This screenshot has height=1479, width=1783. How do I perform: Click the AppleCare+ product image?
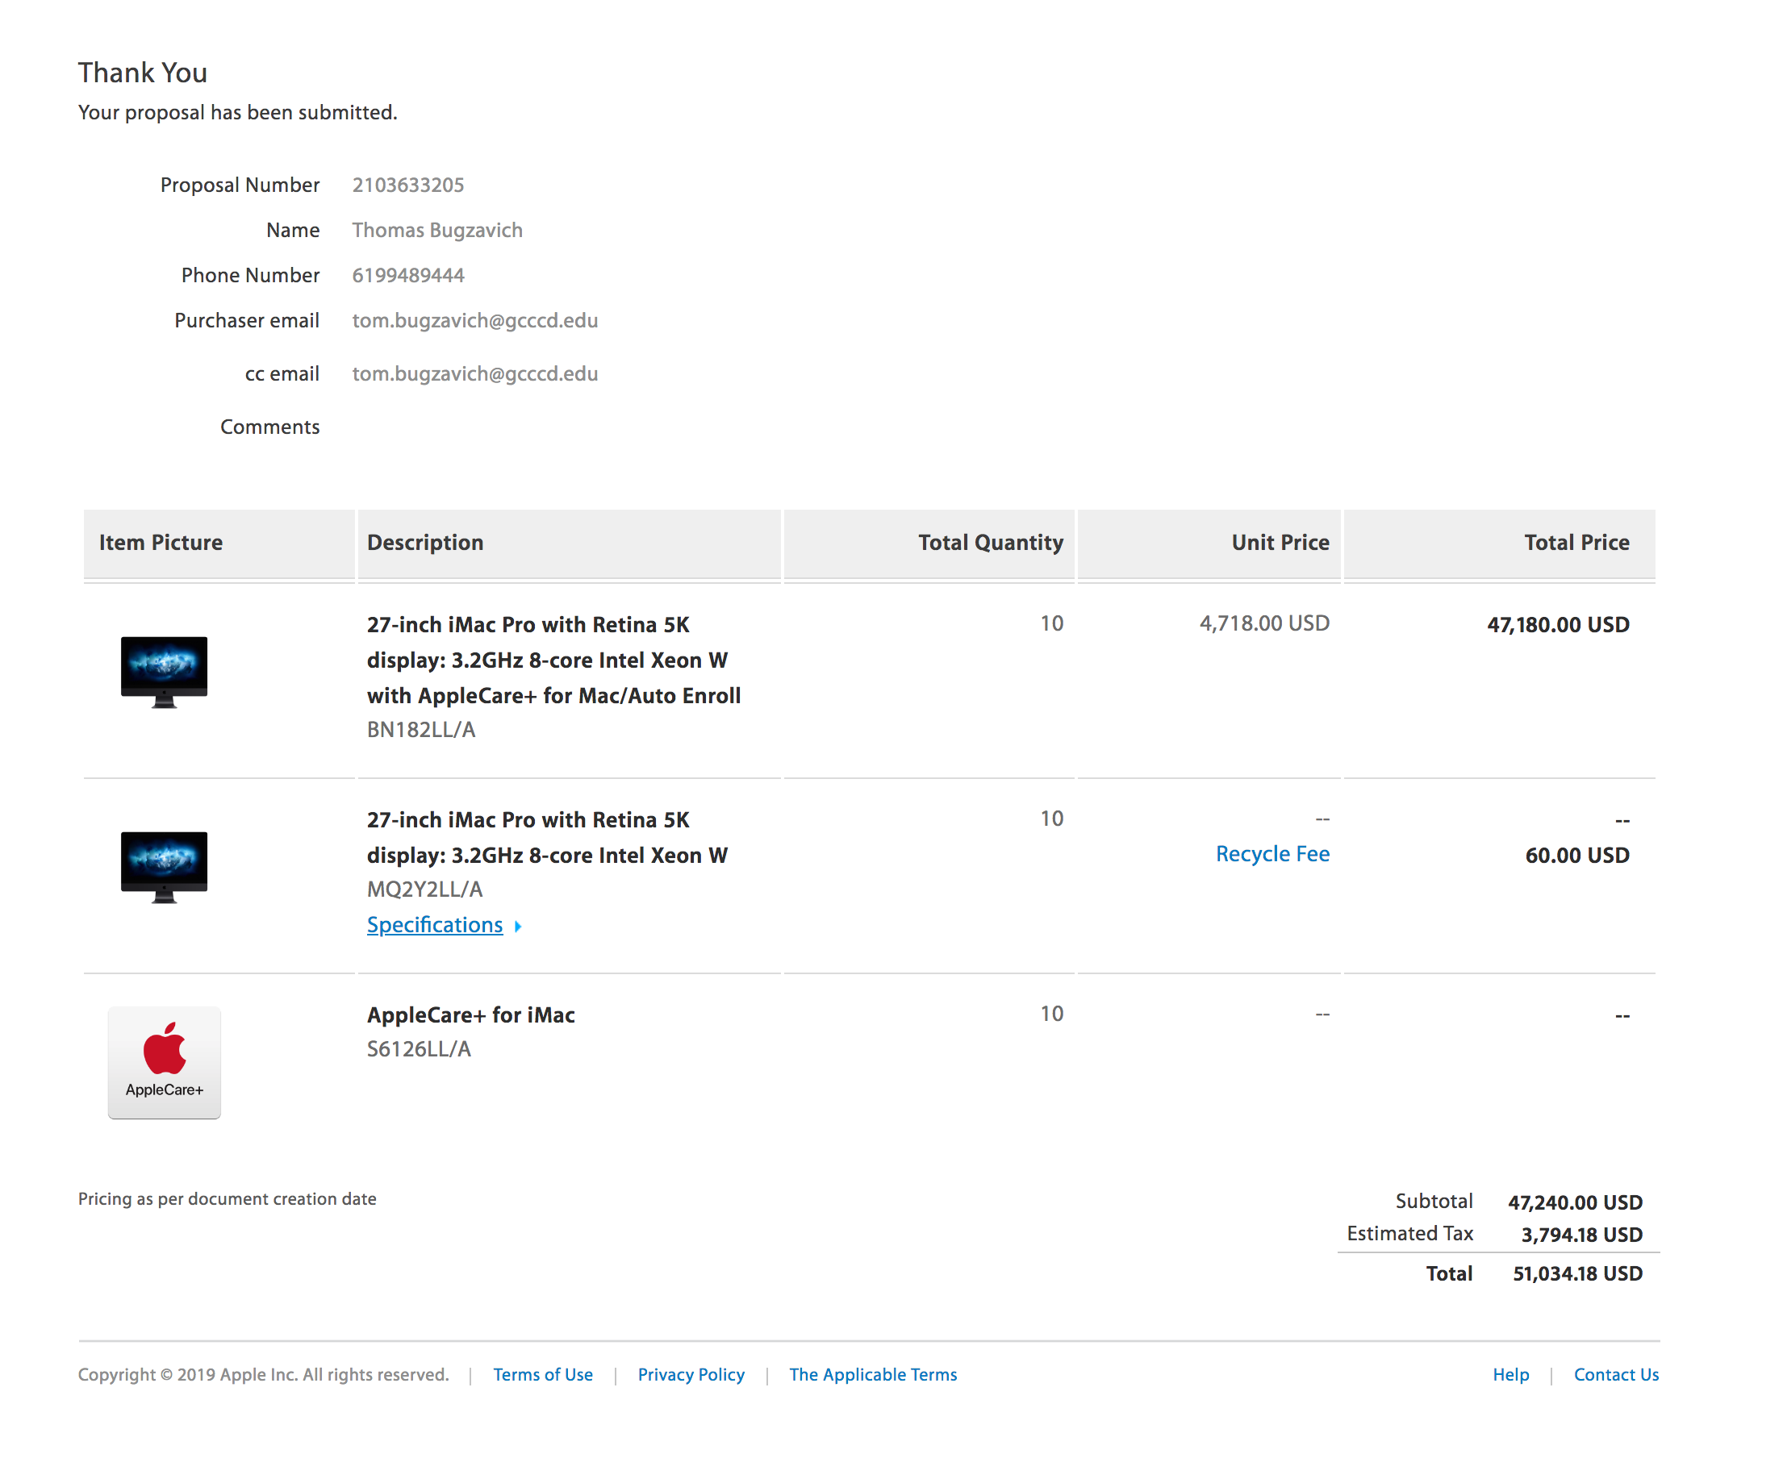[x=164, y=1062]
